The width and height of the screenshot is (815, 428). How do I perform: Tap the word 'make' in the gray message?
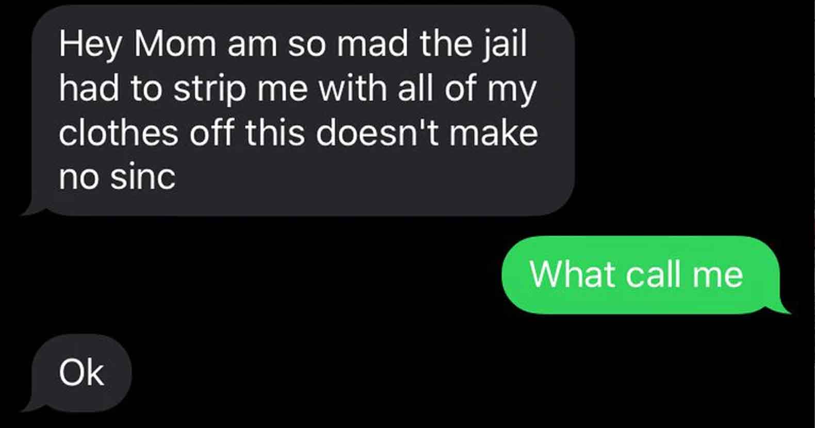click(494, 133)
